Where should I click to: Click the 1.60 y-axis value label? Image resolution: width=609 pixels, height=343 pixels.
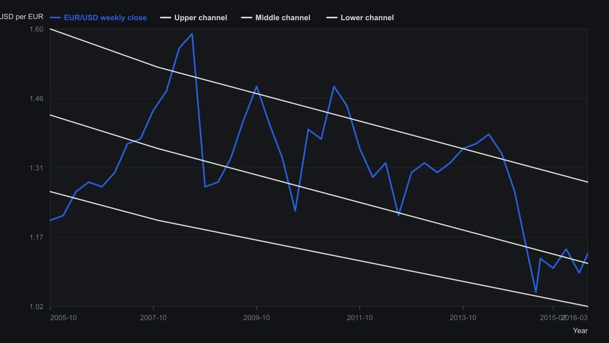pyautogui.click(x=37, y=29)
